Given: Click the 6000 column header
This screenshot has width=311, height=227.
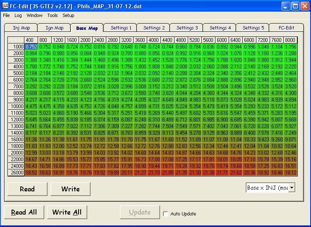Looking at the screenshot, I should pyautogui.click(x=222, y=40).
